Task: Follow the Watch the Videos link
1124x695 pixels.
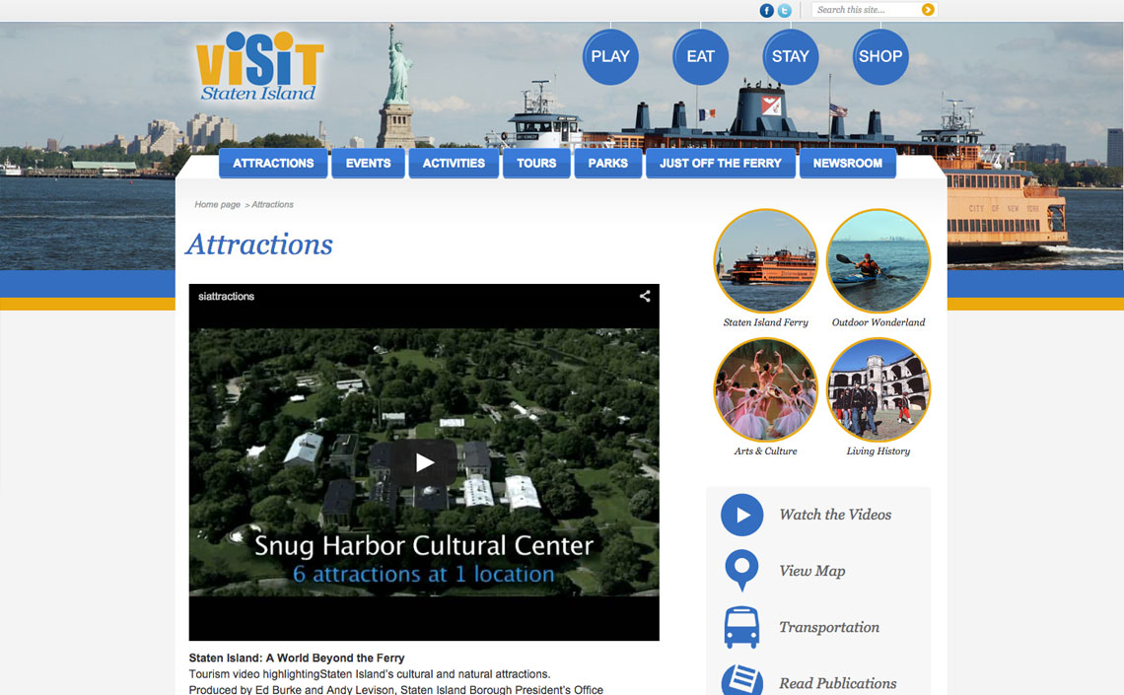Action: pos(835,515)
